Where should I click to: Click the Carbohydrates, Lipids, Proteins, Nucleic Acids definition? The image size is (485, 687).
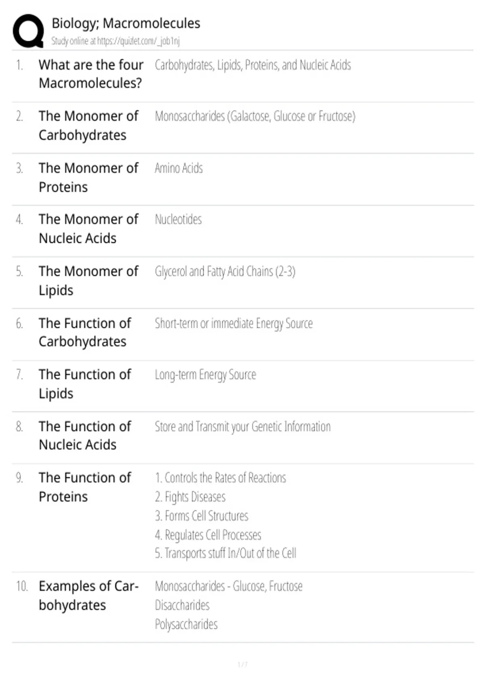coord(253,65)
